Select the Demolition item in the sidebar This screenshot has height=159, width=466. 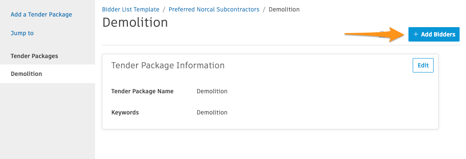point(48,74)
